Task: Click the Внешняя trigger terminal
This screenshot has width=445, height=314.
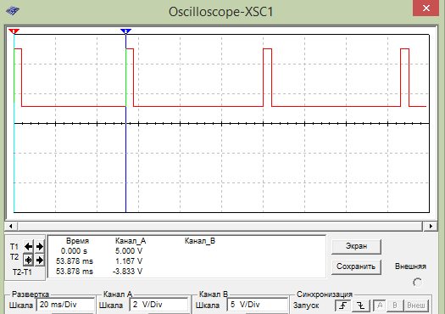Action: click(x=418, y=283)
